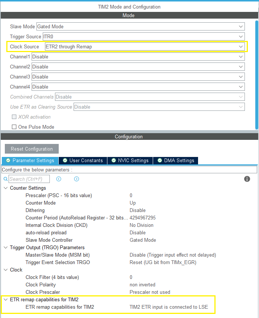Open Use ETR as Clearing Source dropdown
259x318 pixels.
(x=159, y=107)
